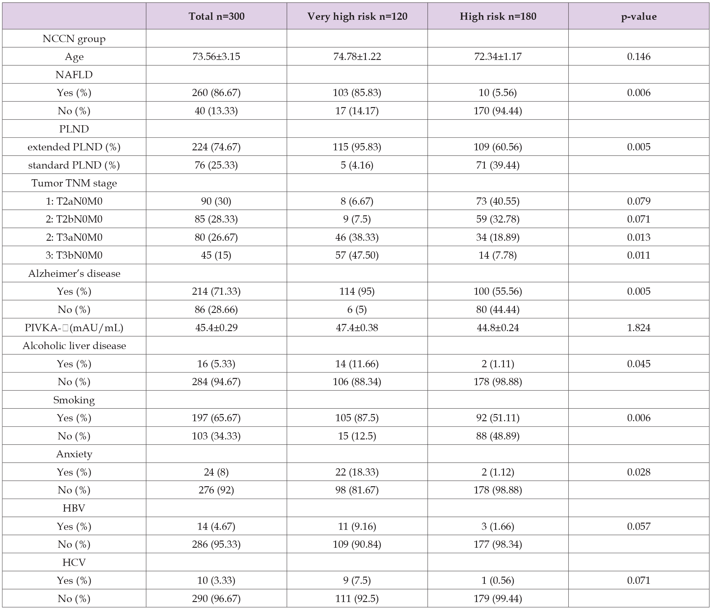This screenshot has height=608, width=712.
Task: Click the 'Very high risk n=120' header
Action: tap(357, 17)
